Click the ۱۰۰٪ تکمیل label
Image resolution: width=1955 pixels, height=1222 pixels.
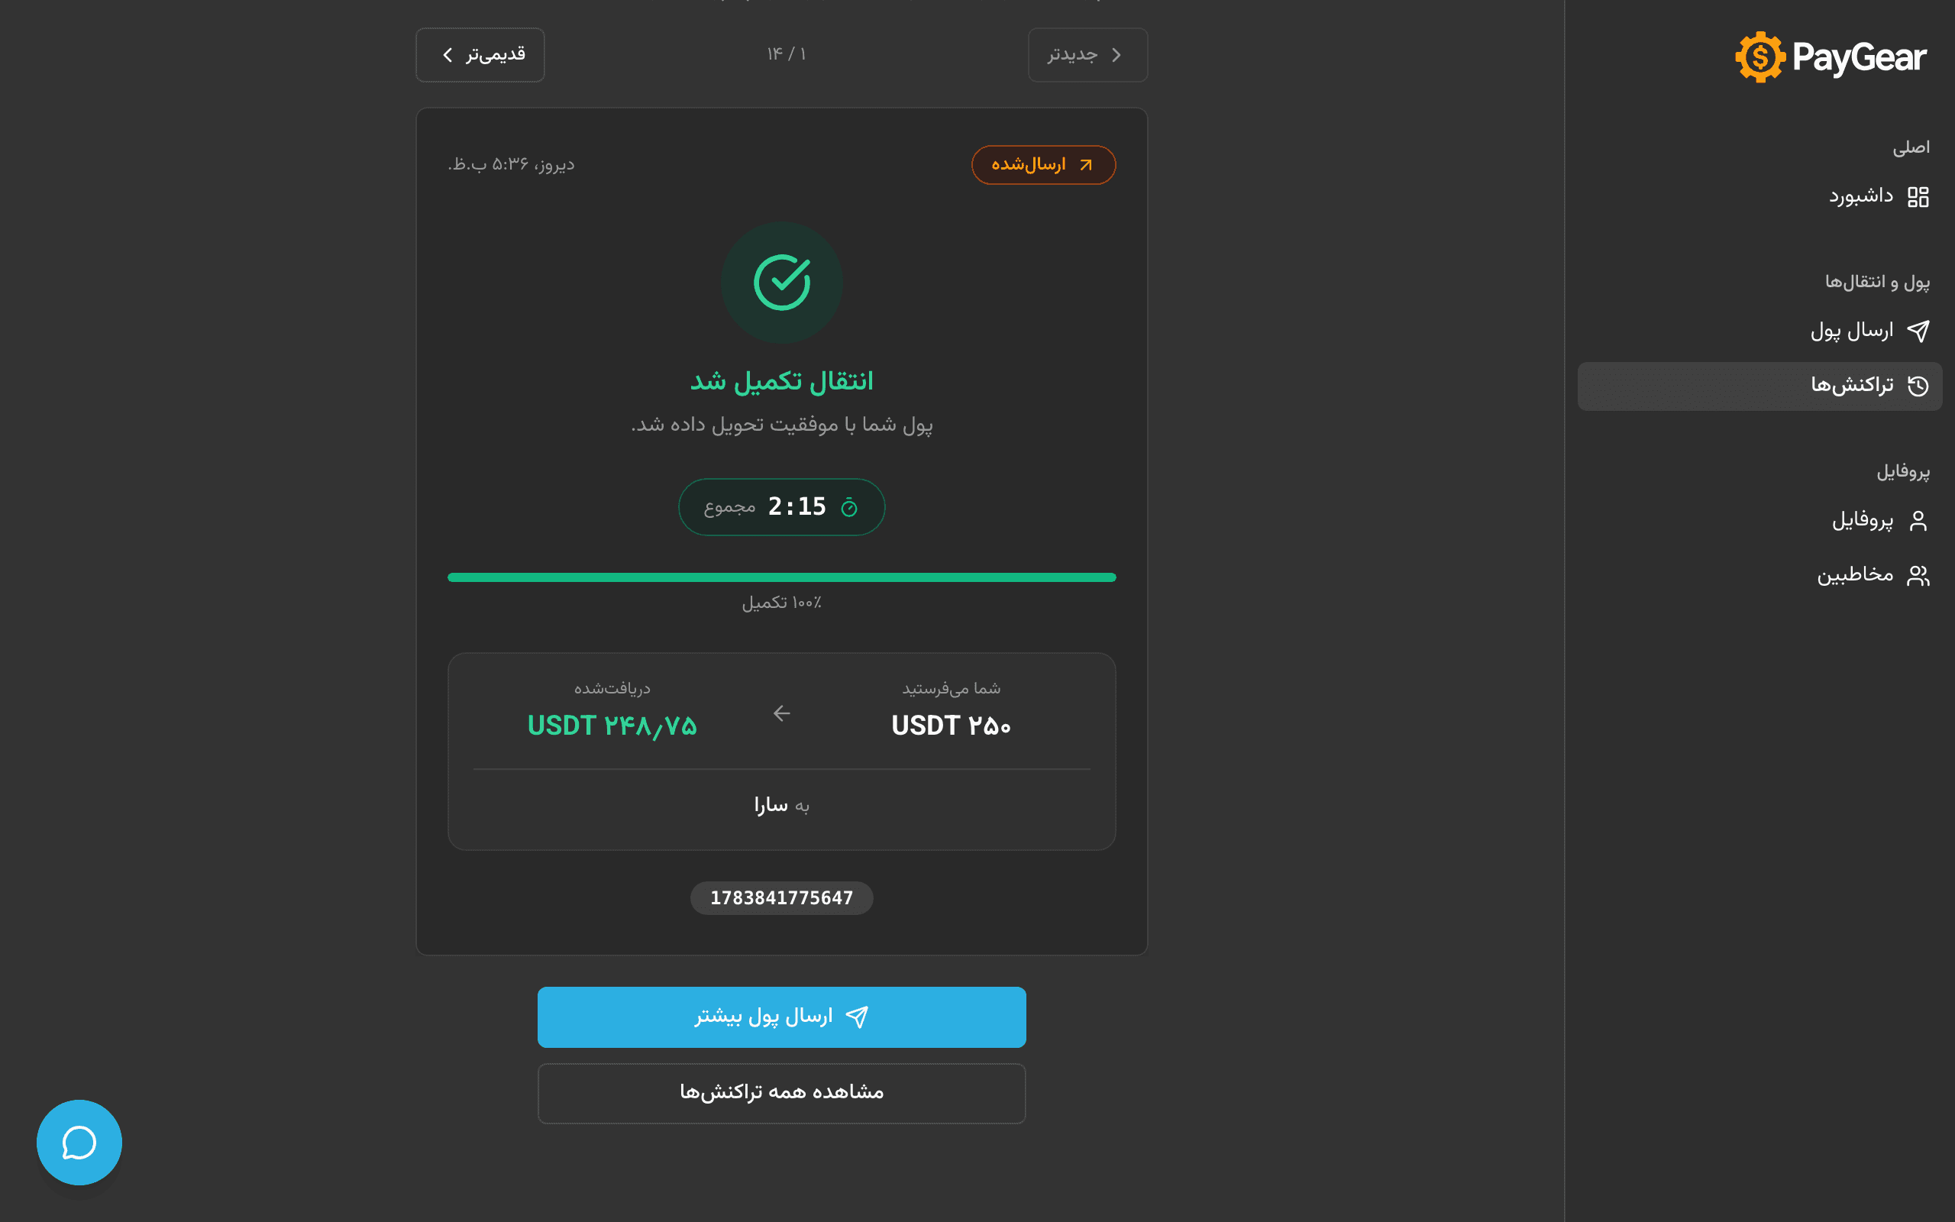(x=782, y=603)
